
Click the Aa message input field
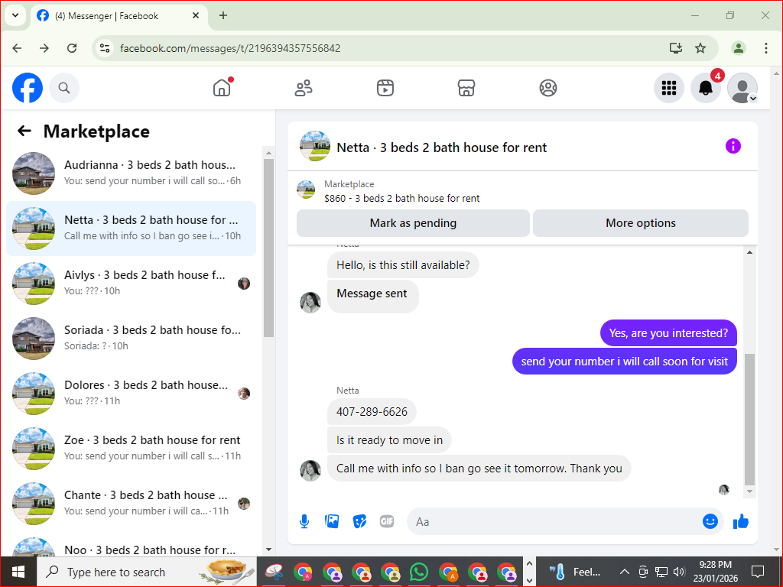point(554,521)
